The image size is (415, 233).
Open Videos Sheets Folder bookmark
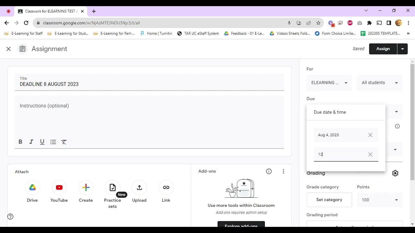pyautogui.click(x=290, y=33)
